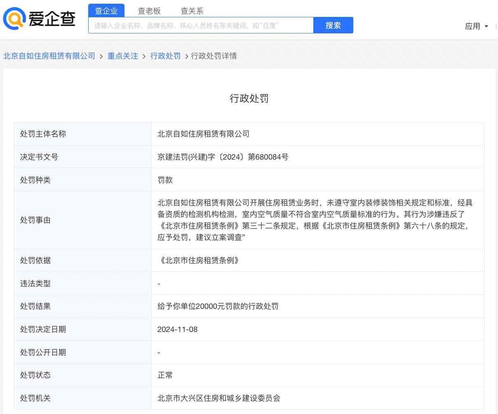Select the 正常 status value

click(x=165, y=375)
